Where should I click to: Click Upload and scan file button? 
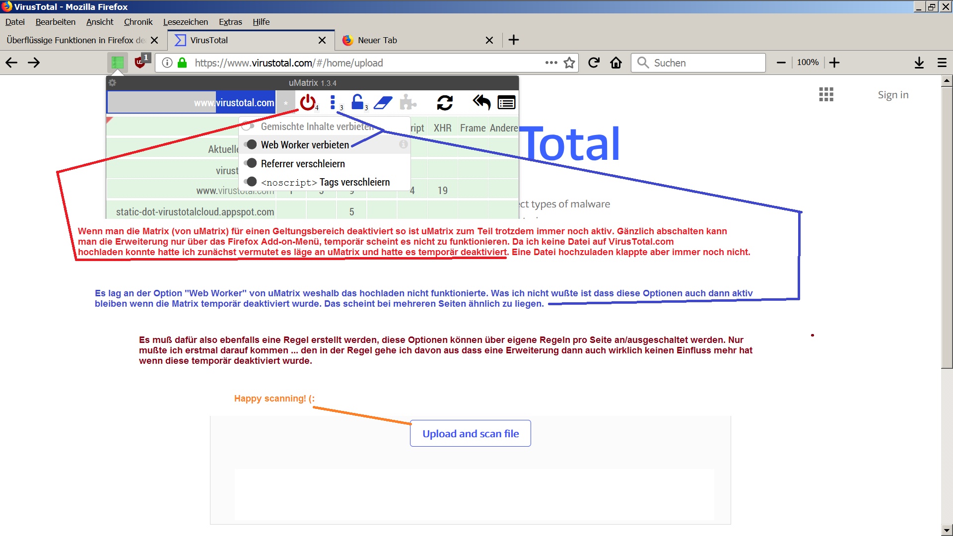click(x=470, y=433)
